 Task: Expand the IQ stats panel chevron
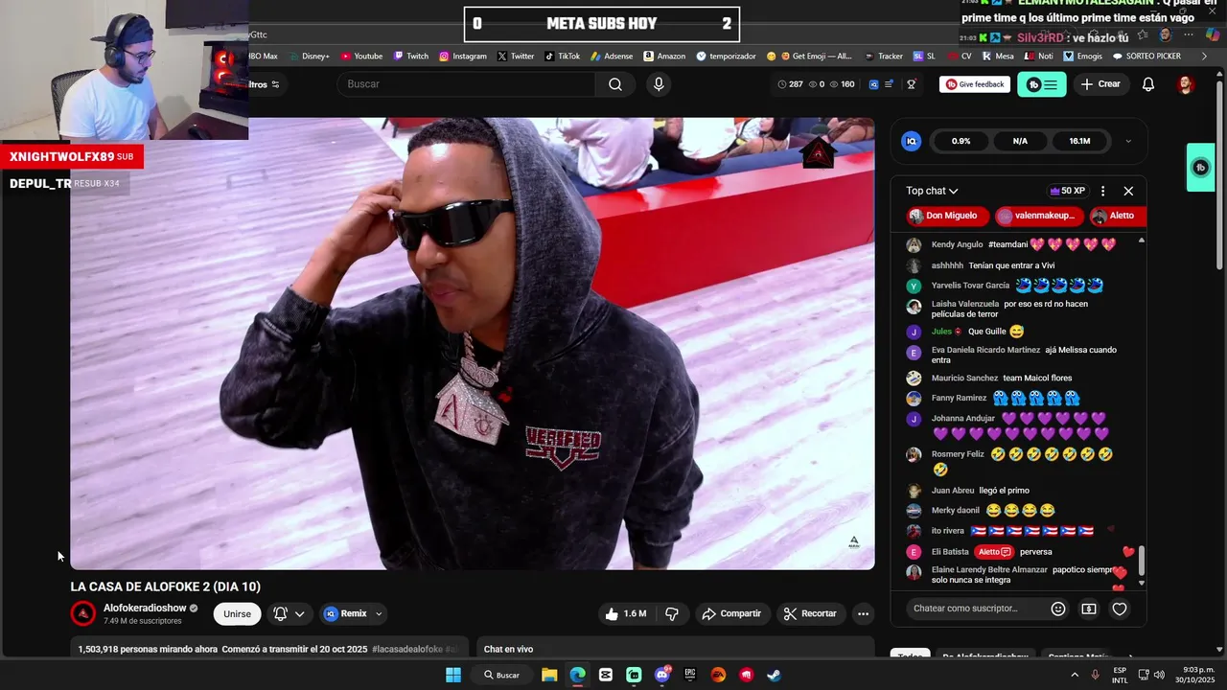(x=1128, y=141)
